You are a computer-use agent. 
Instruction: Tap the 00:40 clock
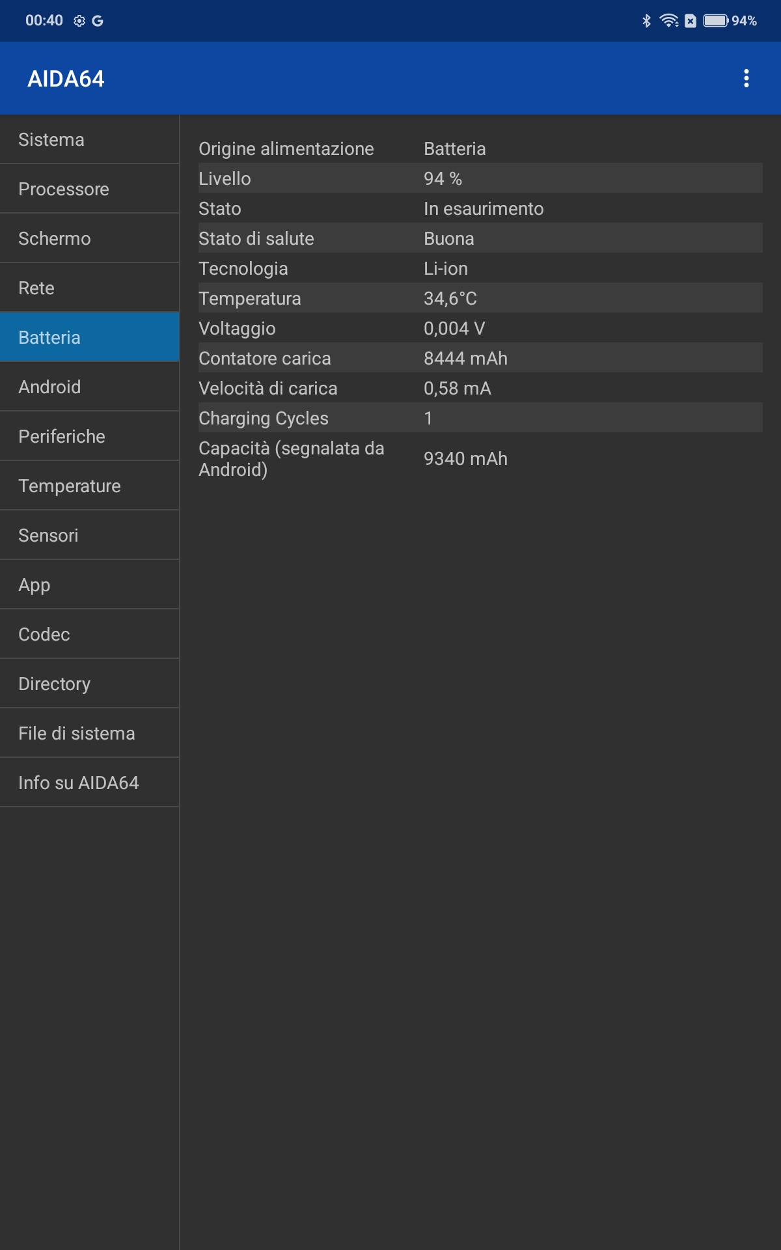[x=44, y=21]
